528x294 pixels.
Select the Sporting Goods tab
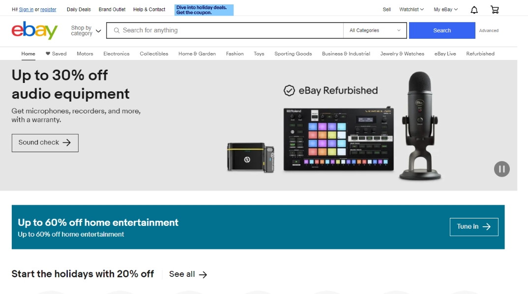point(293,53)
